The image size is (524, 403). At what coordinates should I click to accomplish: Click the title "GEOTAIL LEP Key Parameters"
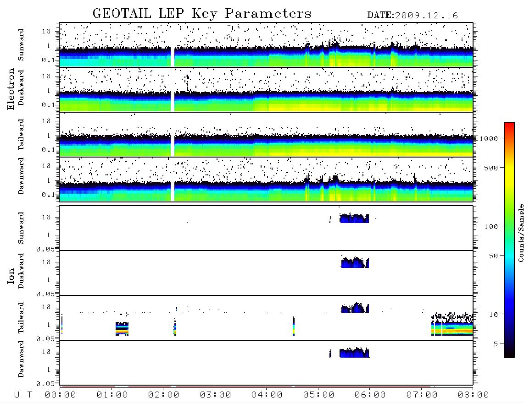click(x=202, y=14)
